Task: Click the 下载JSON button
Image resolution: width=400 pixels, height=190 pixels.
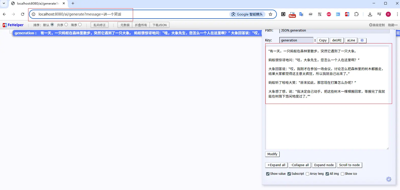Action: (159, 25)
